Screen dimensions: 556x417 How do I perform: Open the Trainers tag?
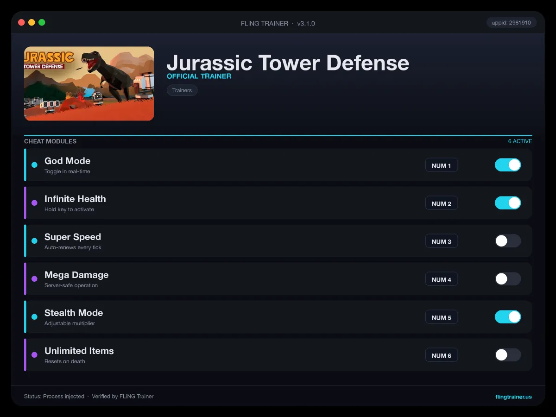182,90
